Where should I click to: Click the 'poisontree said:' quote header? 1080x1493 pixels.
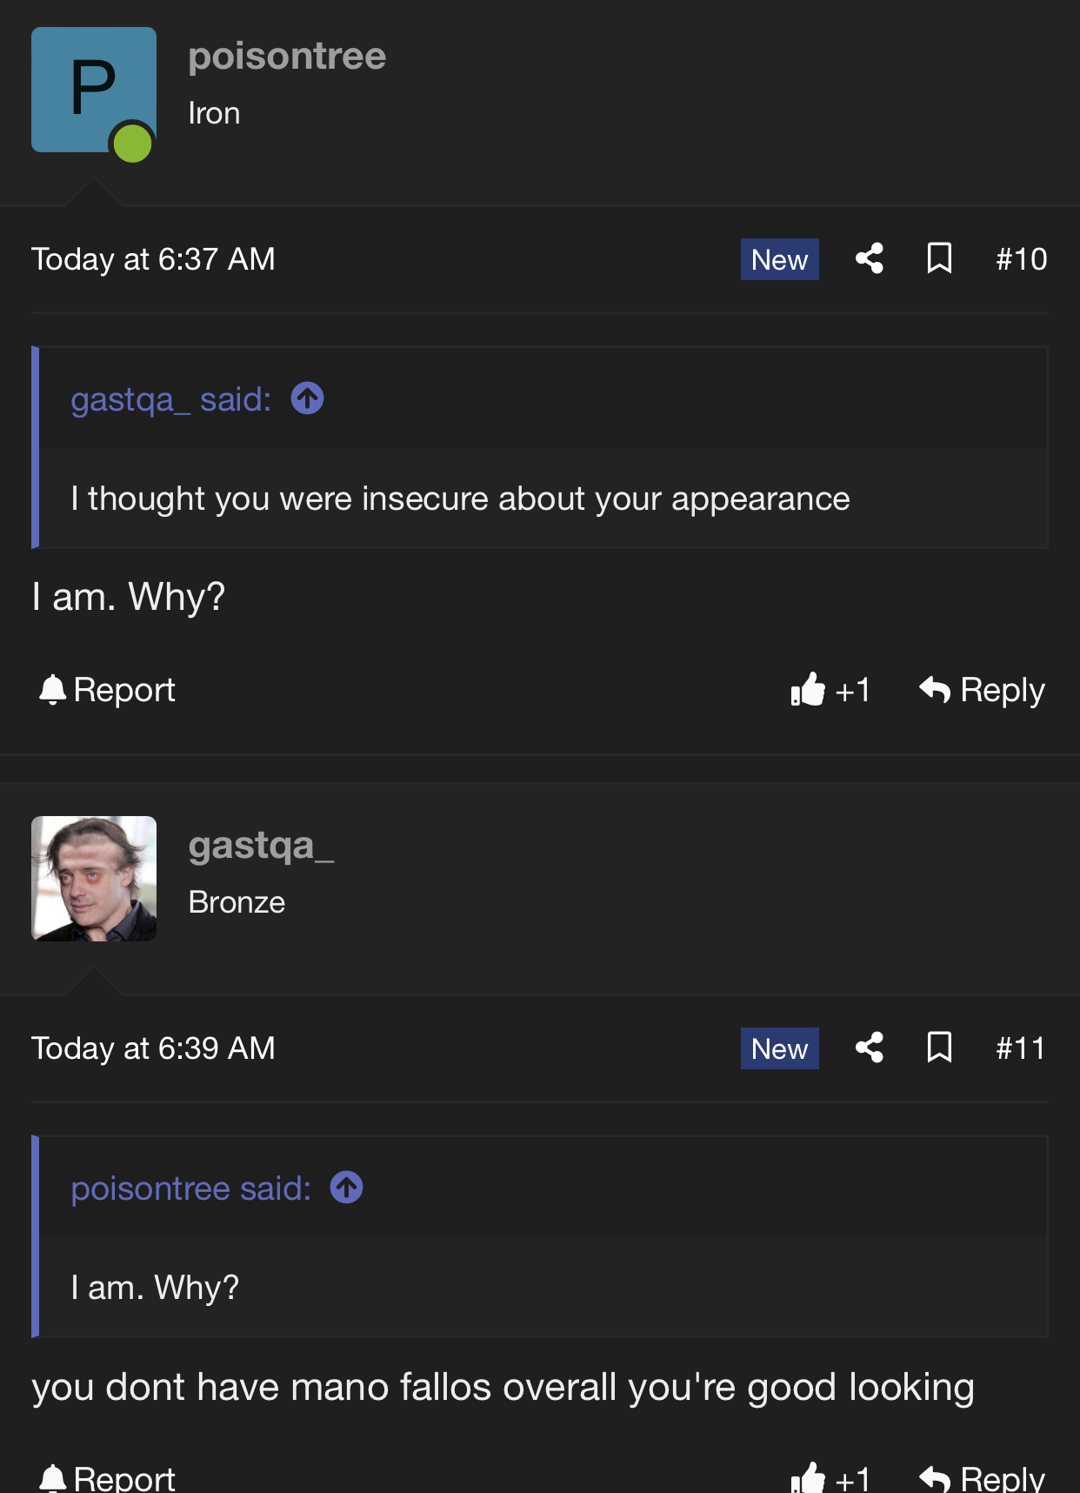[190, 1188]
